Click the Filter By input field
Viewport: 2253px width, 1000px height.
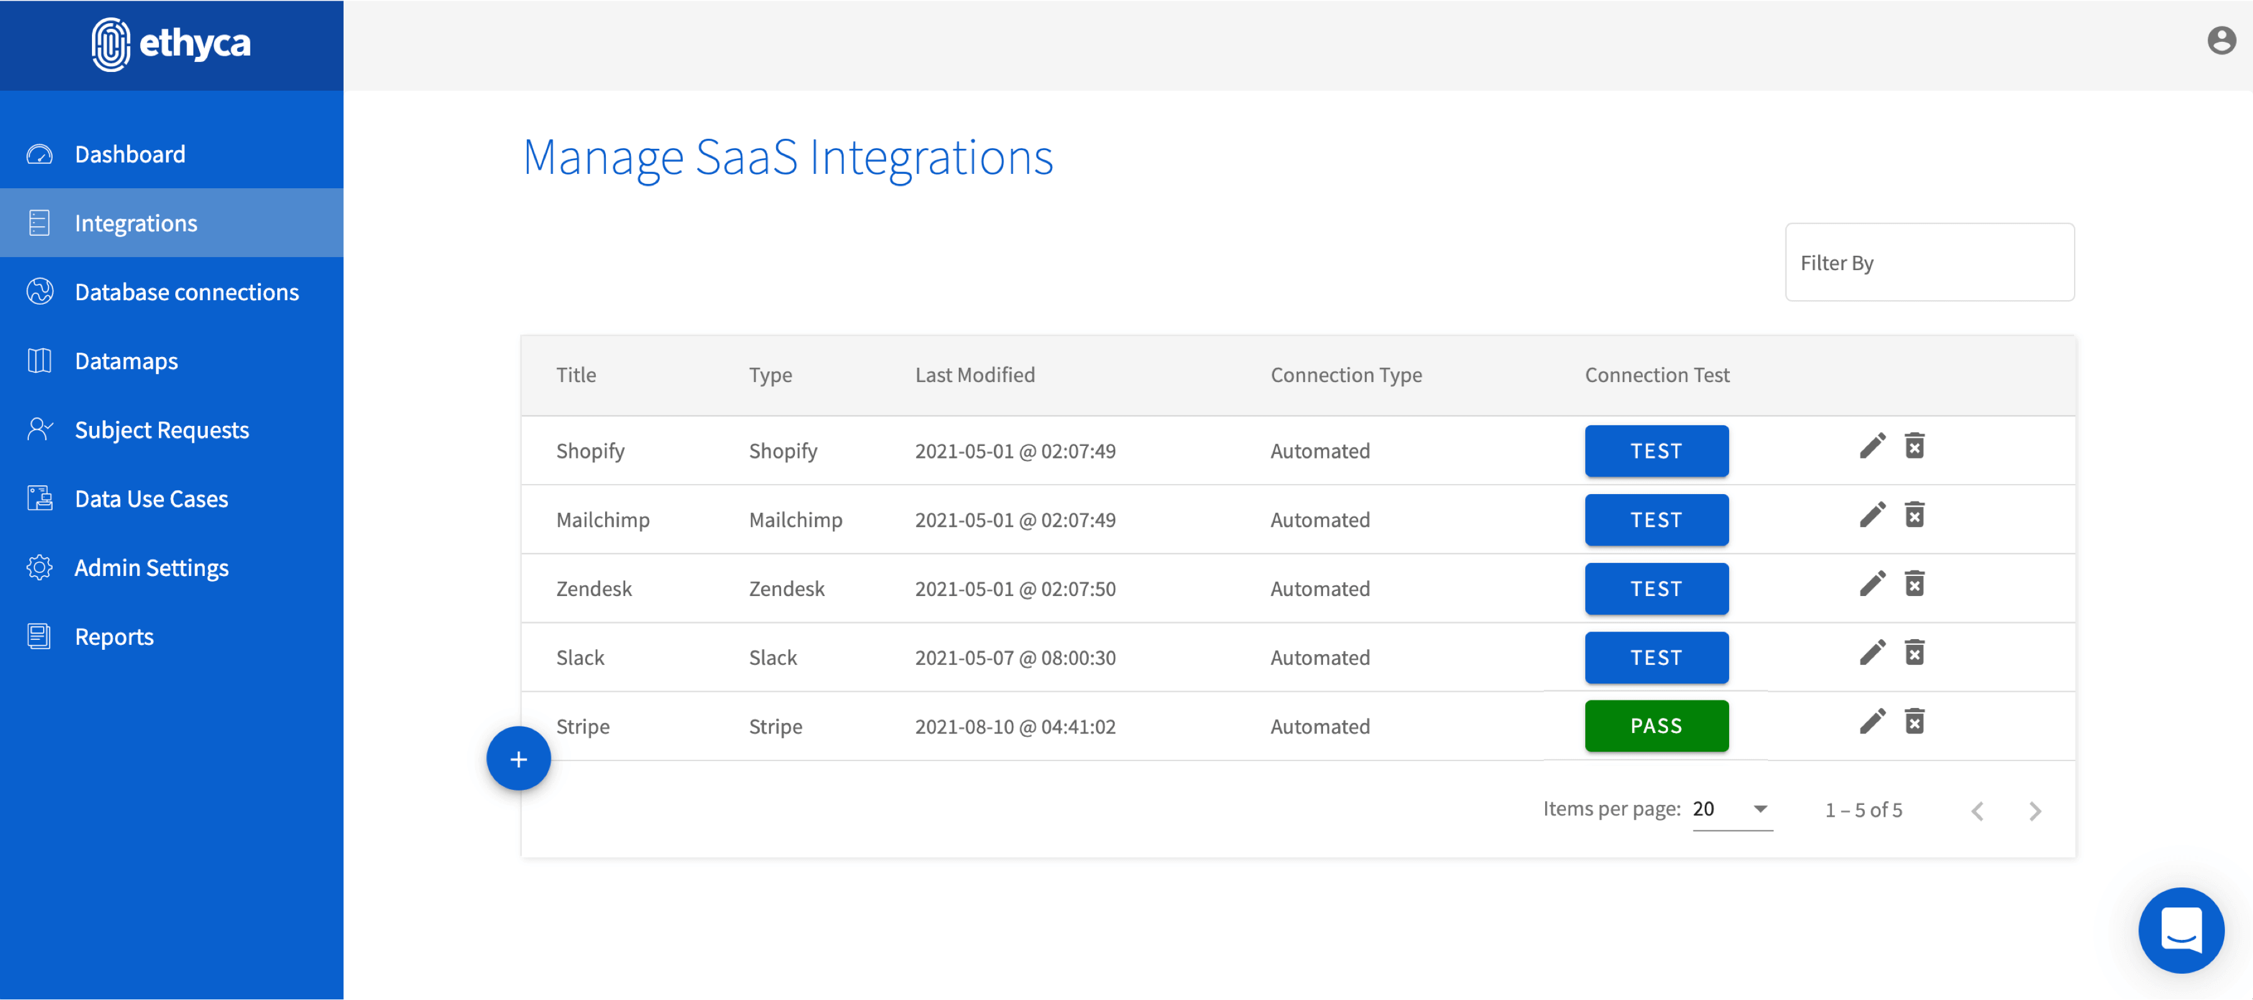point(1929,263)
